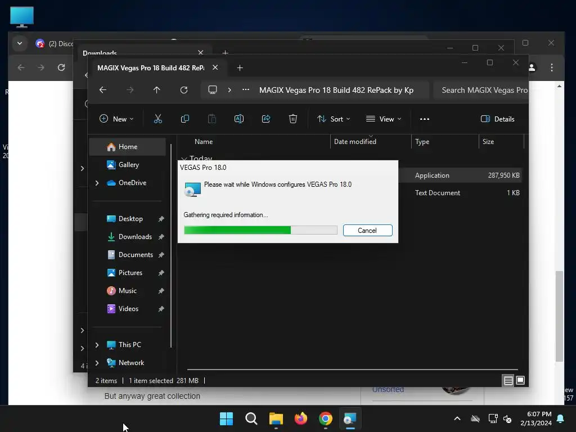
Task: Toggle the Details pane
Action: tap(498, 119)
